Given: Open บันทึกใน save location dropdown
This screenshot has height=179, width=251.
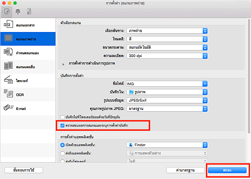Looking at the screenshot, I should (167, 92).
